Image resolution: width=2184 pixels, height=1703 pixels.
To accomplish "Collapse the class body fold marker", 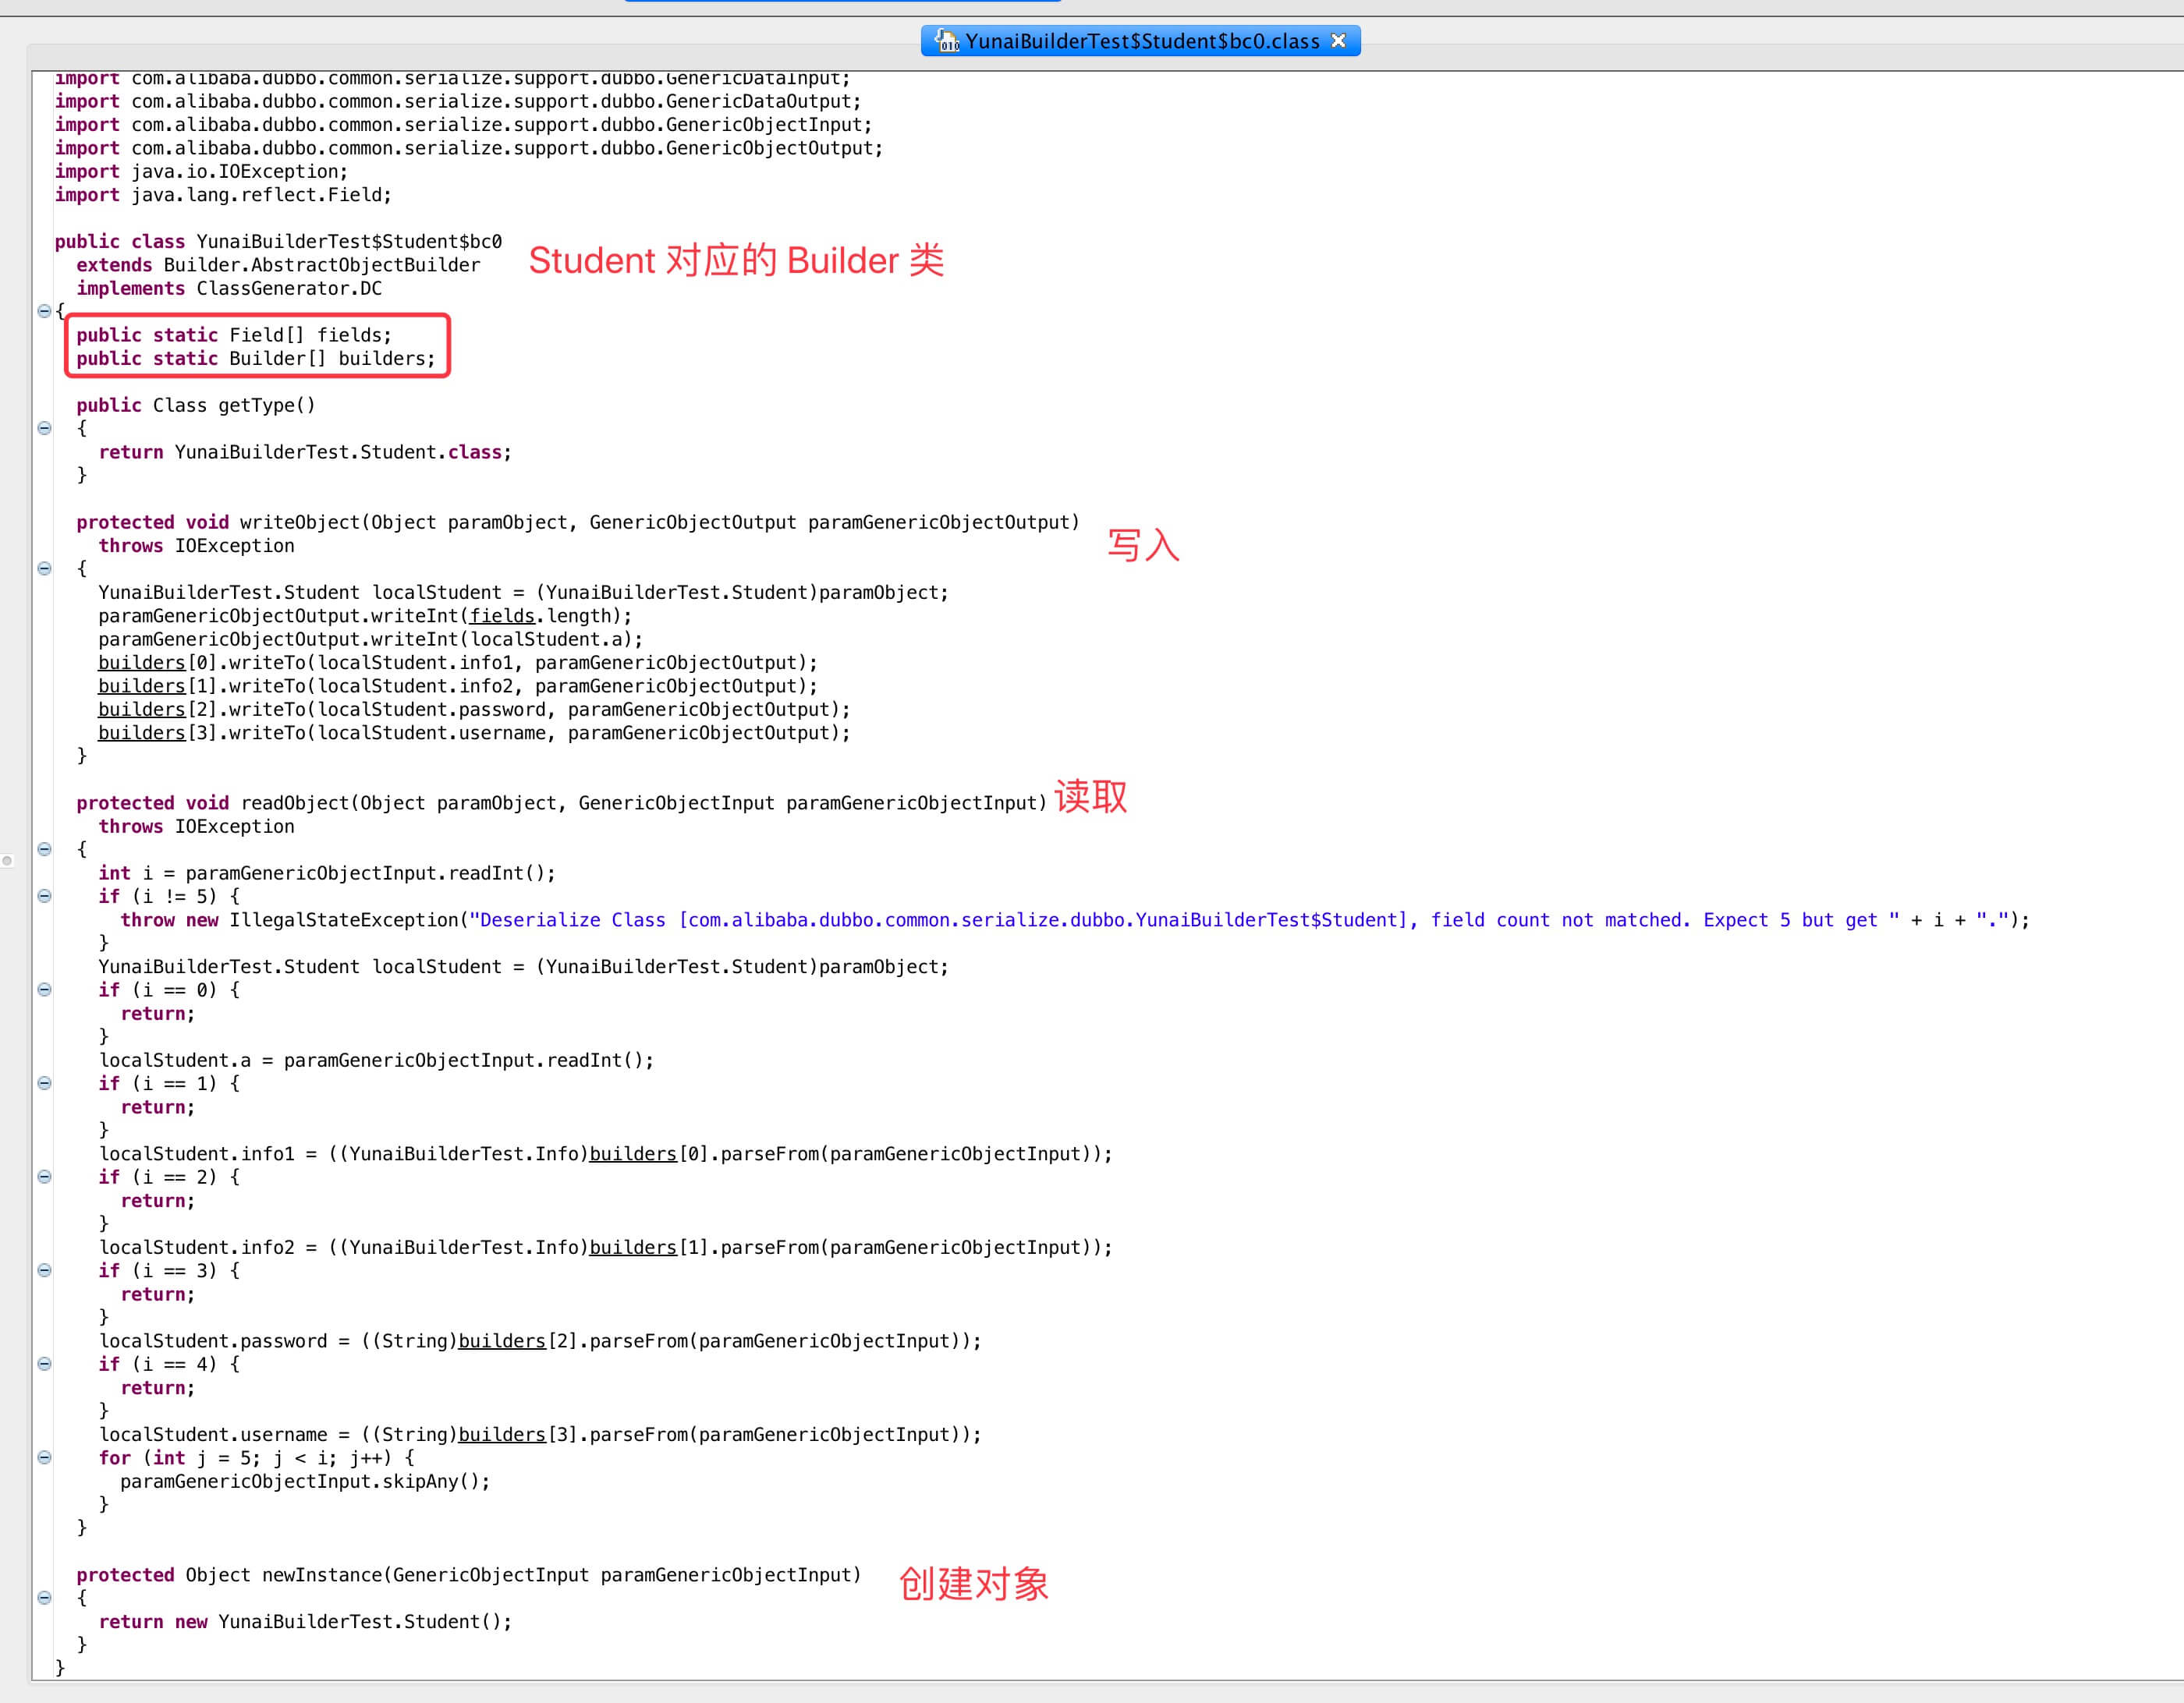I will [x=44, y=311].
